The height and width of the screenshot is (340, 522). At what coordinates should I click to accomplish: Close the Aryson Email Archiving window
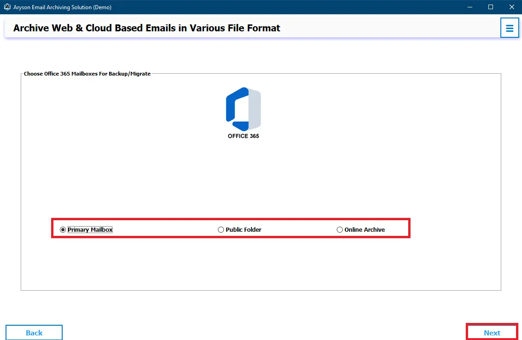click(512, 7)
